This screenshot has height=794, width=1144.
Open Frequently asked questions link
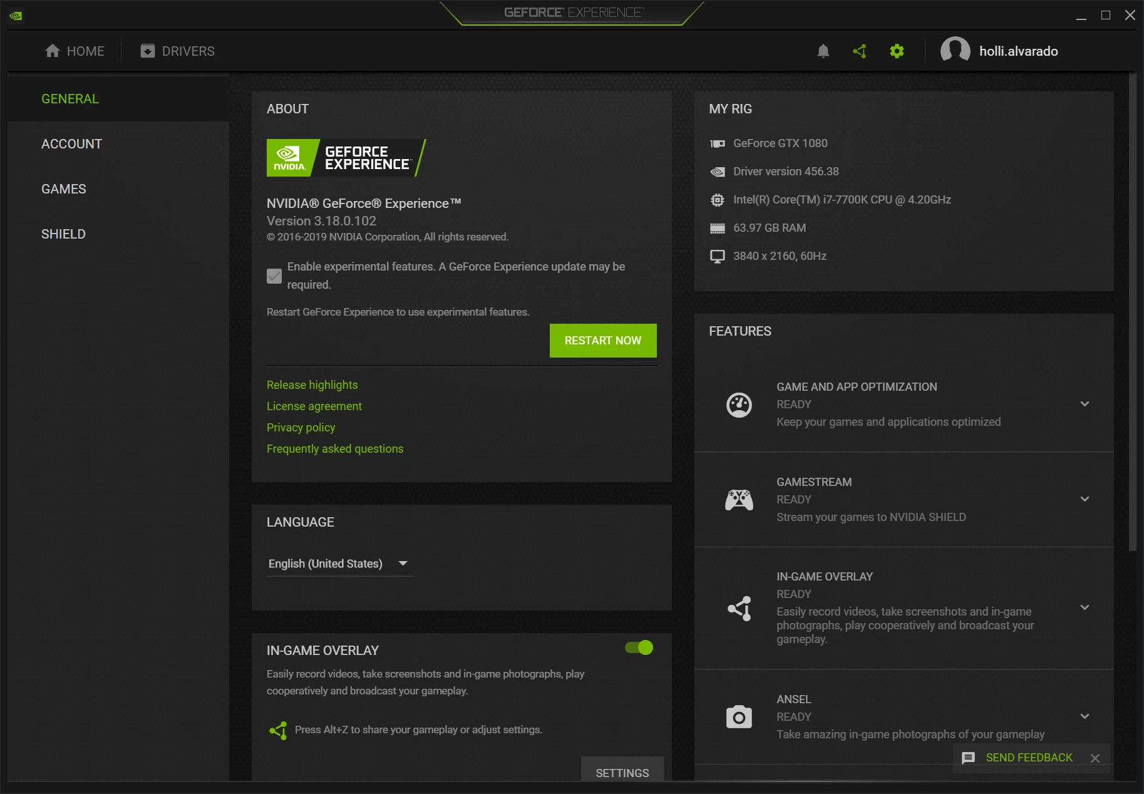[x=335, y=449]
